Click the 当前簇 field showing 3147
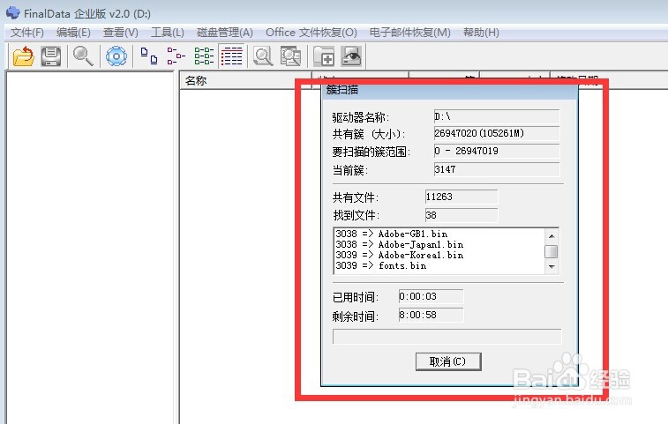This screenshot has height=424, width=668. pyautogui.click(x=496, y=169)
